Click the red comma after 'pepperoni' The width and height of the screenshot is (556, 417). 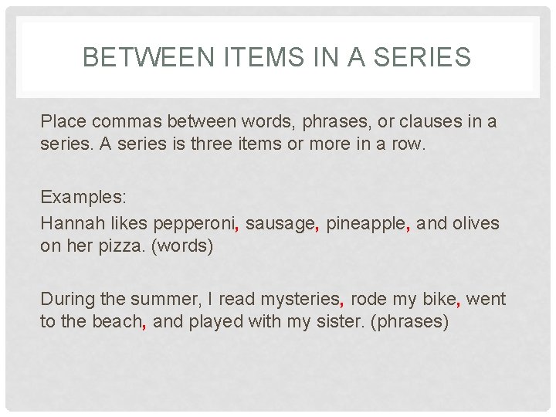point(236,229)
